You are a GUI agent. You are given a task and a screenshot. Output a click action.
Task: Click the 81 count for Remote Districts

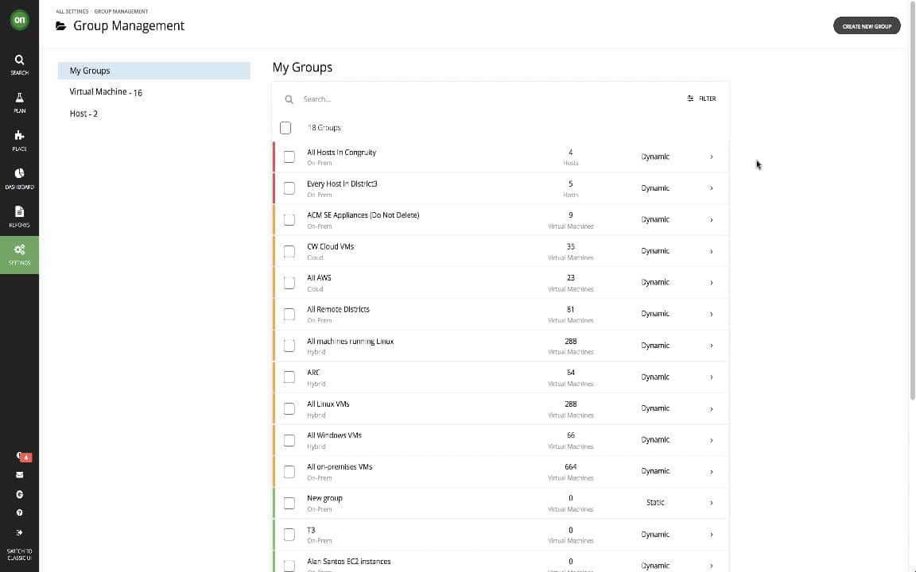570,309
